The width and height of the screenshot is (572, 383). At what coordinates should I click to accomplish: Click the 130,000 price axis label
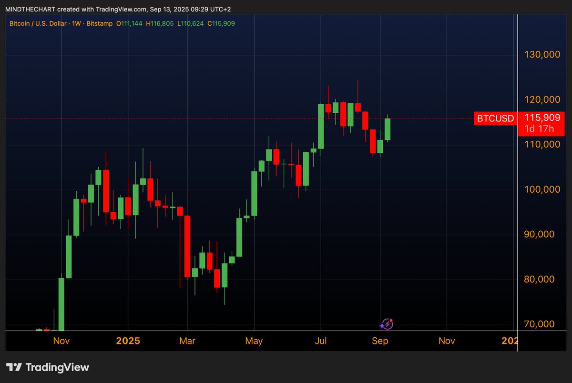click(542, 55)
